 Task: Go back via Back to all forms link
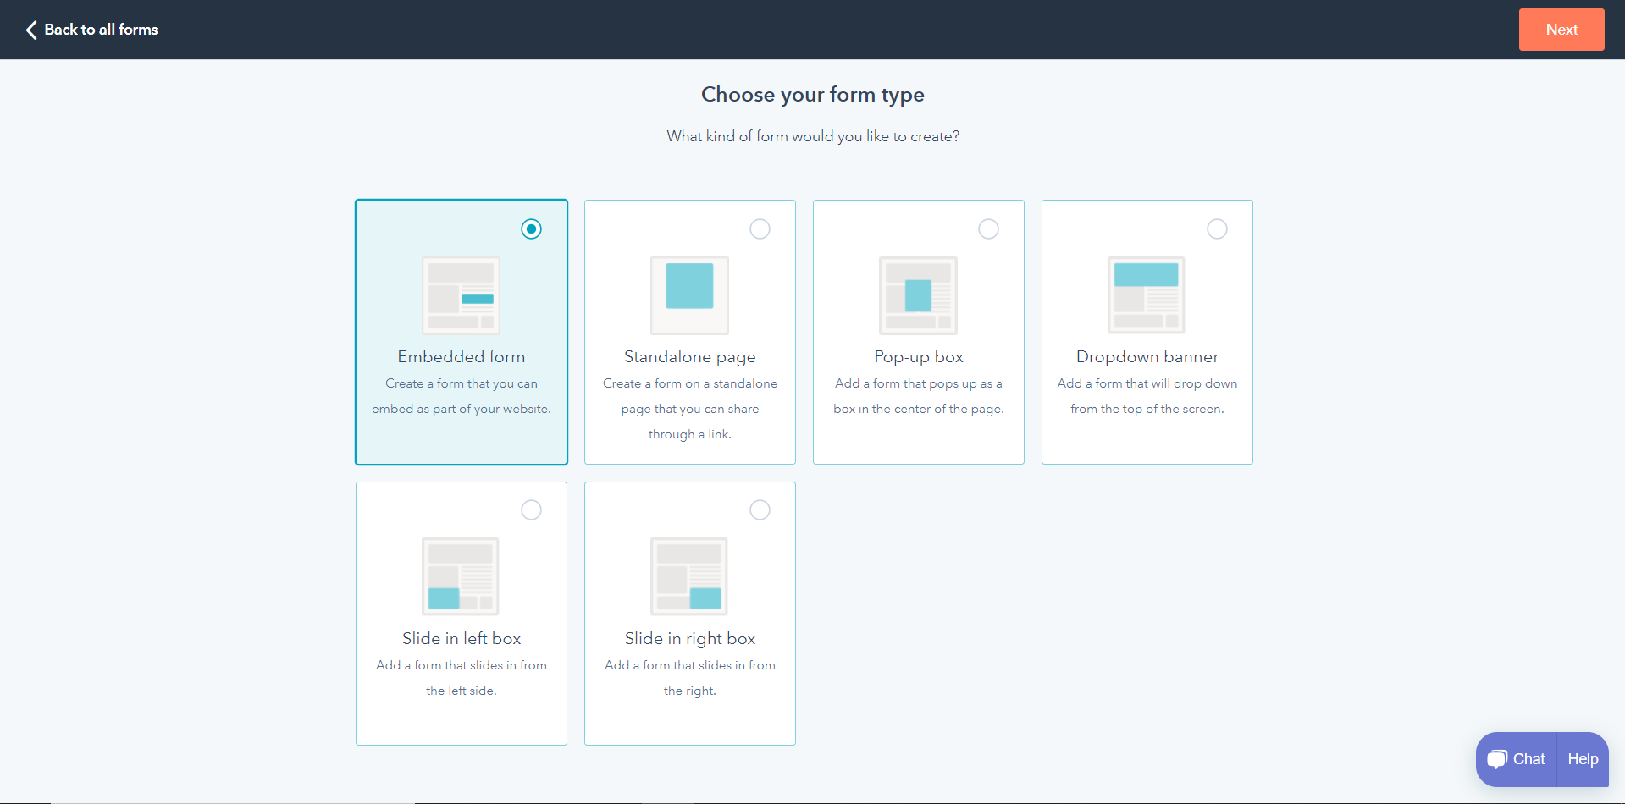pos(101,30)
